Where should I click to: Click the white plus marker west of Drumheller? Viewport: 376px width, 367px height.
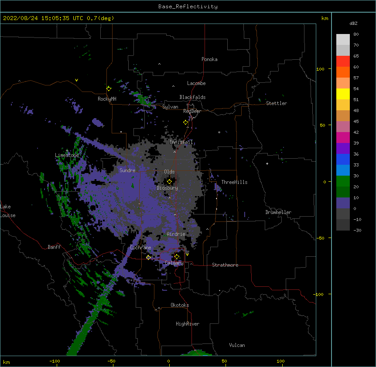267,163
